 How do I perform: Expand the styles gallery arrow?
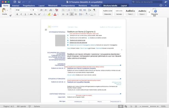pos(149,12)
